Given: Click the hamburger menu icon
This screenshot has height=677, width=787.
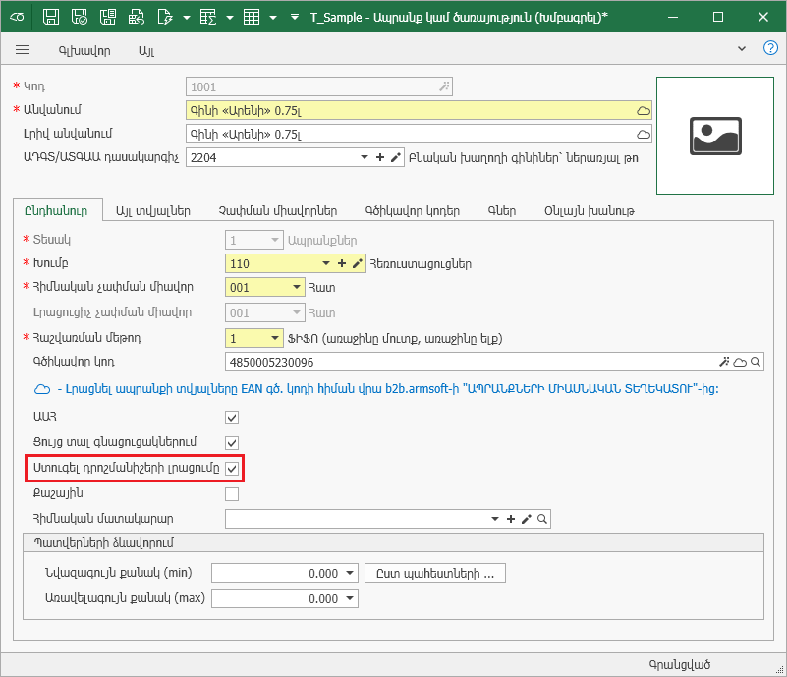Looking at the screenshot, I should pos(23,49).
